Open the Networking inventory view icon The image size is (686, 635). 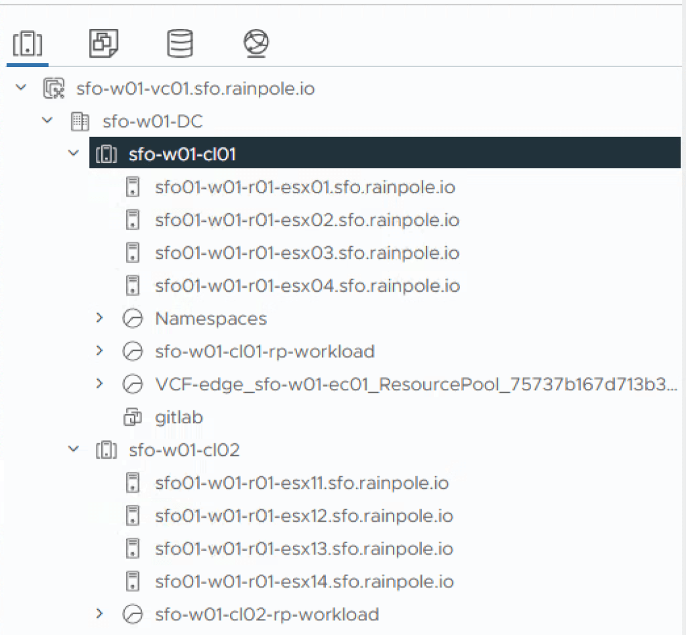[x=256, y=44]
